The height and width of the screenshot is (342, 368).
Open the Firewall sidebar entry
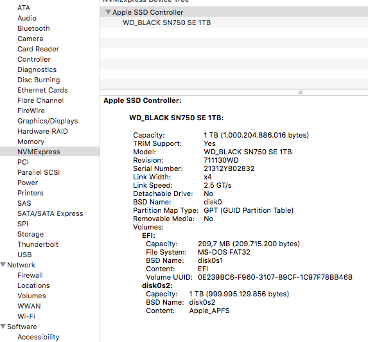30,275
